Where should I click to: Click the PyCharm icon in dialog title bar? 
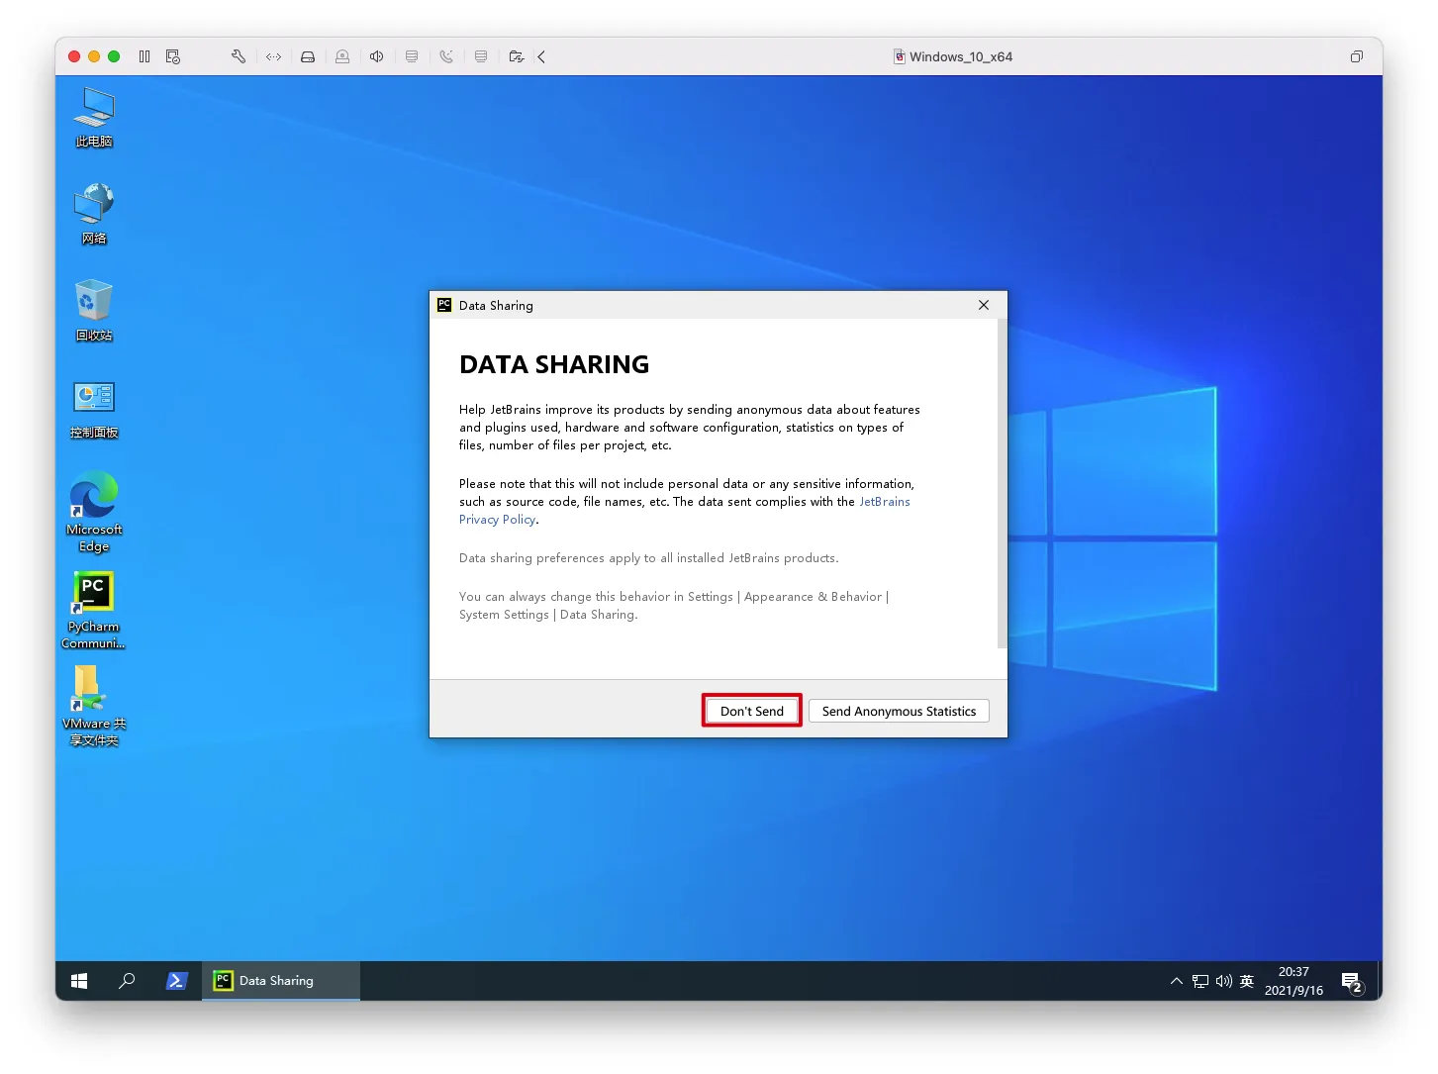(444, 305)
